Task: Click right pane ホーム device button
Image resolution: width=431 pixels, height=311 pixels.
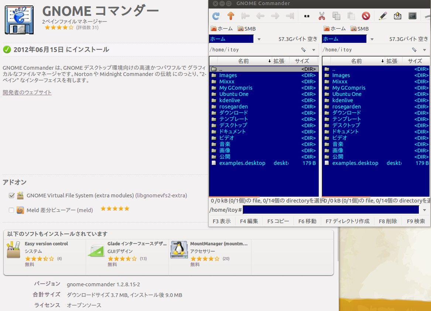Action: click(335, 28)
